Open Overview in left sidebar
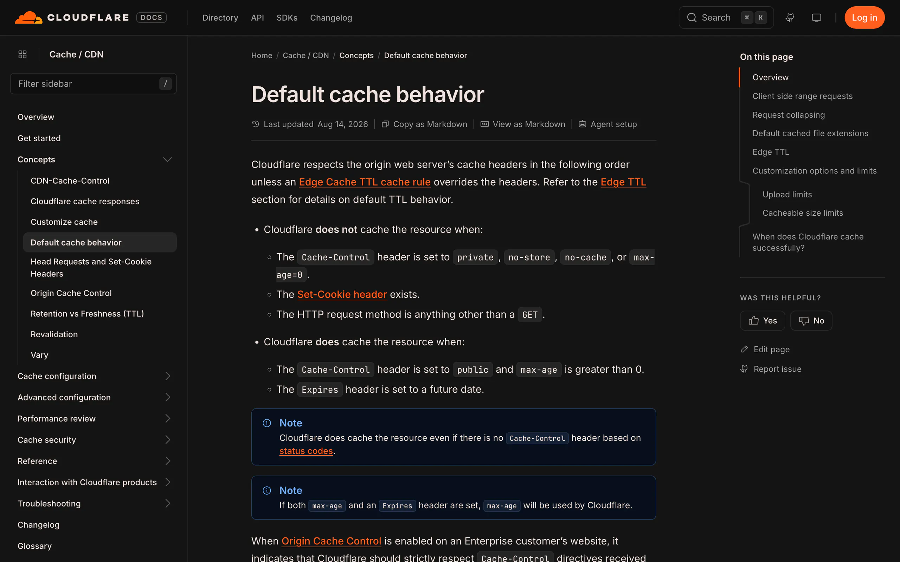The image size is (900, 562). coord(36,117)
